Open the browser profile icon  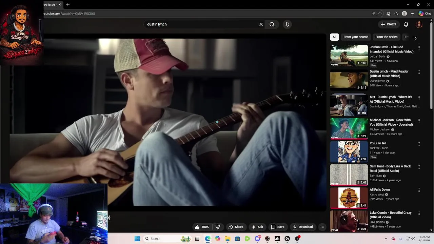(404, 14)
